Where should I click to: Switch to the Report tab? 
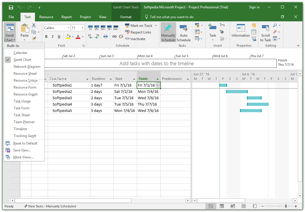66,17
